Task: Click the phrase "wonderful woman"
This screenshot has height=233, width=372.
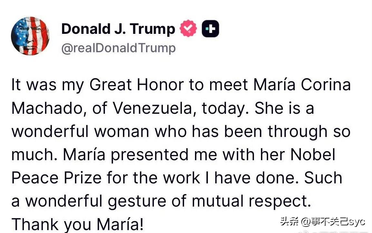Action: (80, 132)
